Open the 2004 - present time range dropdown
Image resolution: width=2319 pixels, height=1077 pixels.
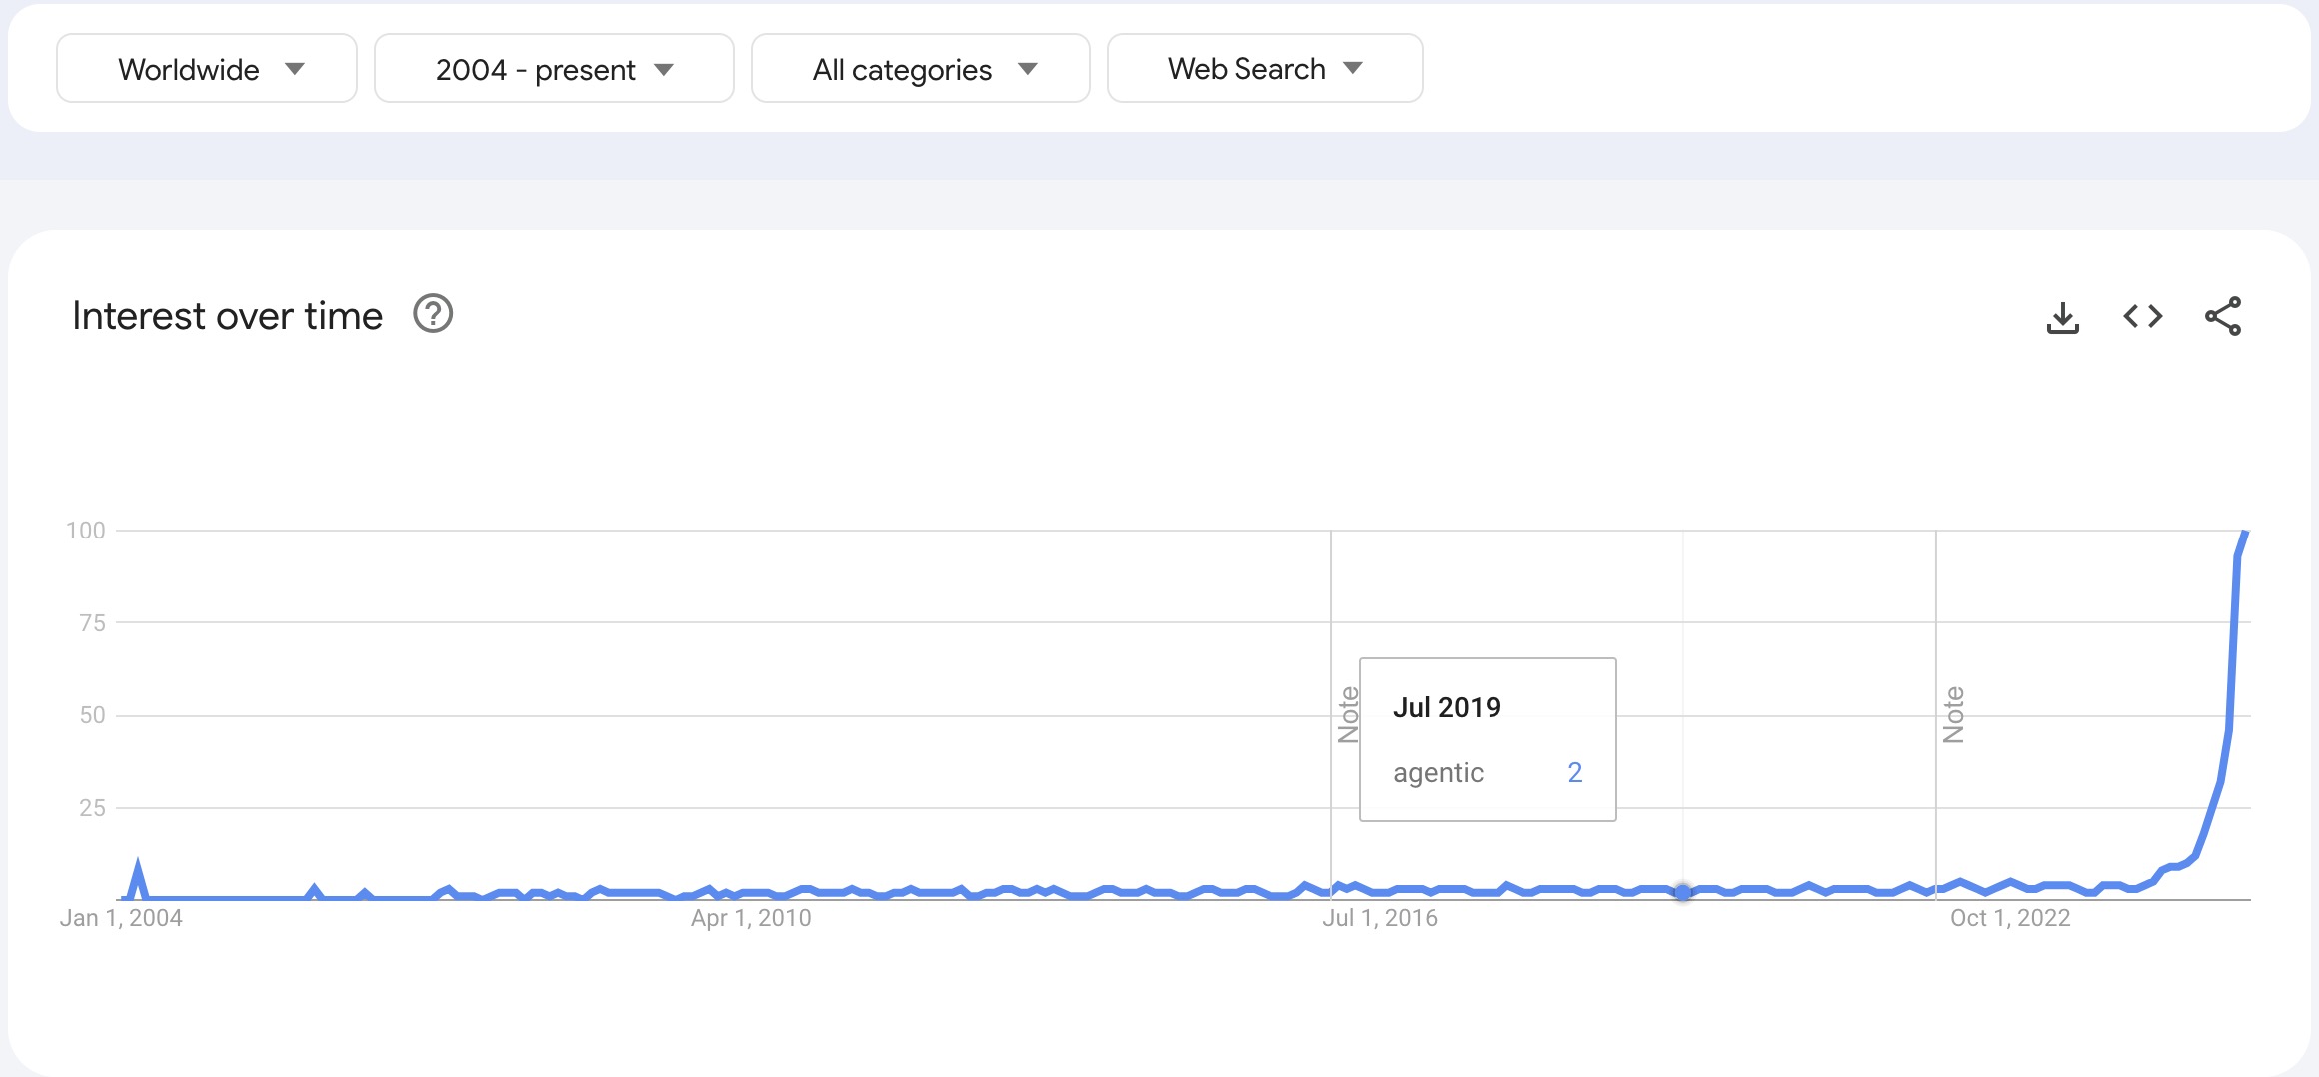click(554, 69)
